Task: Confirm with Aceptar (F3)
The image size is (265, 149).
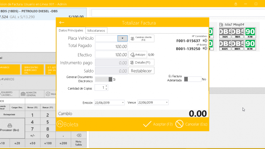Action: pos(158,124)
